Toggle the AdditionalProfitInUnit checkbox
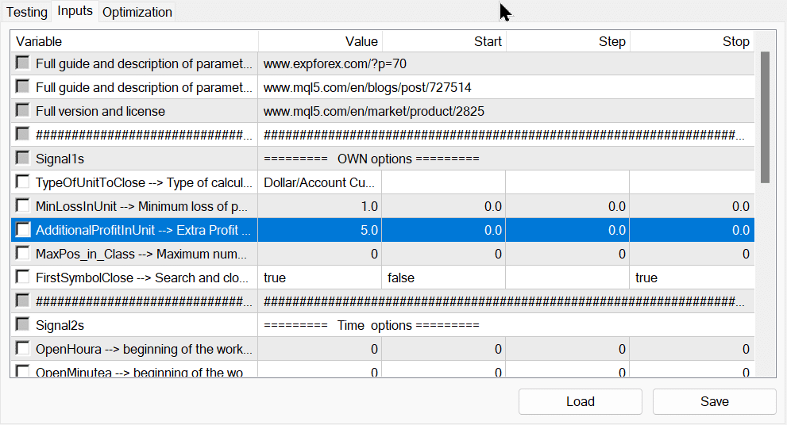 pyautogui.click(x=22, y=230)
